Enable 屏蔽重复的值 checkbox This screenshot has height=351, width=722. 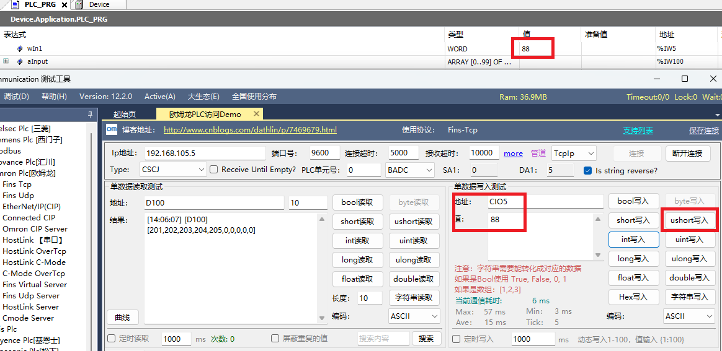tap(275, 339)
